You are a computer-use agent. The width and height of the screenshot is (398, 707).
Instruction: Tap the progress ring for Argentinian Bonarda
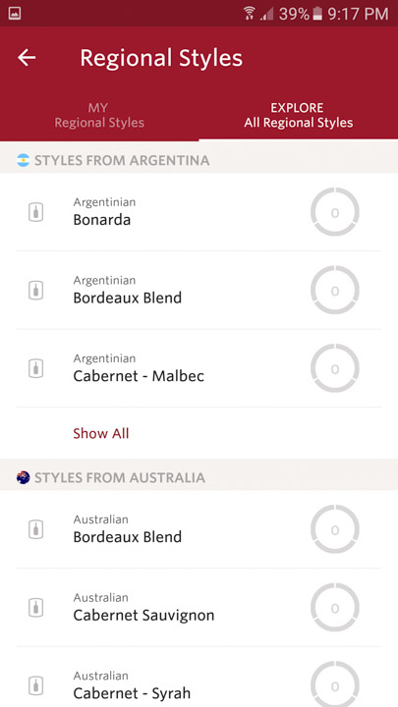tap(335, 212)
